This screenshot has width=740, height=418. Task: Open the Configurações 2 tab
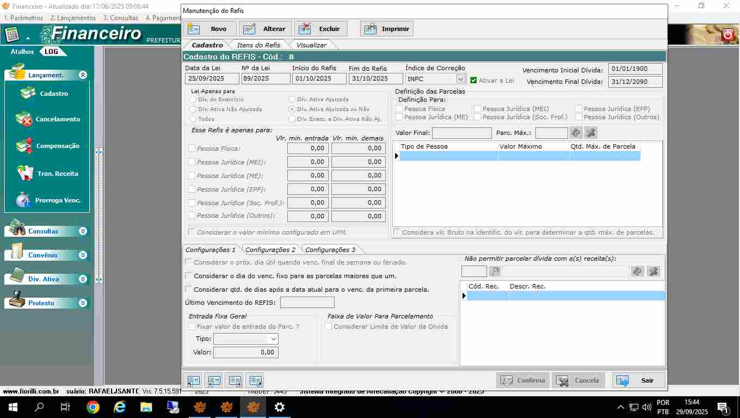[270, 250]
